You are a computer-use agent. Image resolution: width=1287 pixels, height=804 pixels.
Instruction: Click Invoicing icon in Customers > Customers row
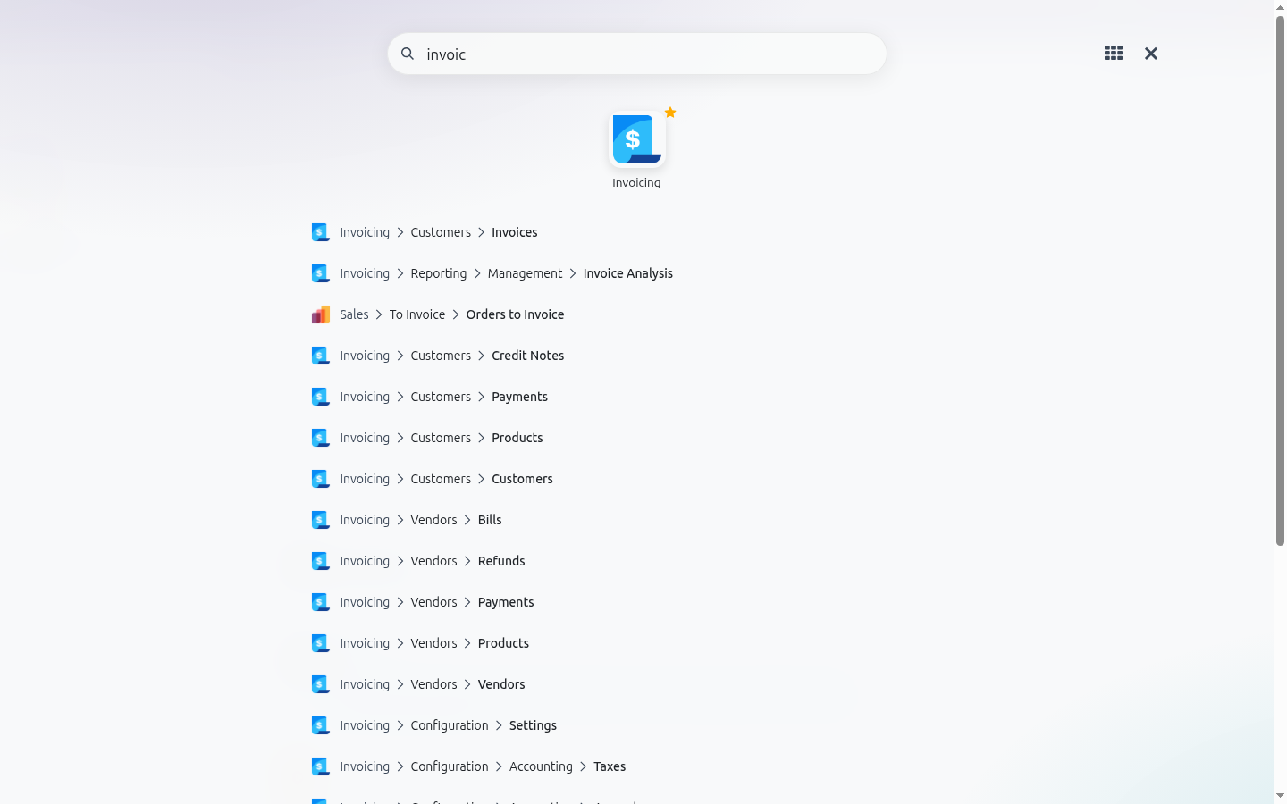(x=321, y=479)
